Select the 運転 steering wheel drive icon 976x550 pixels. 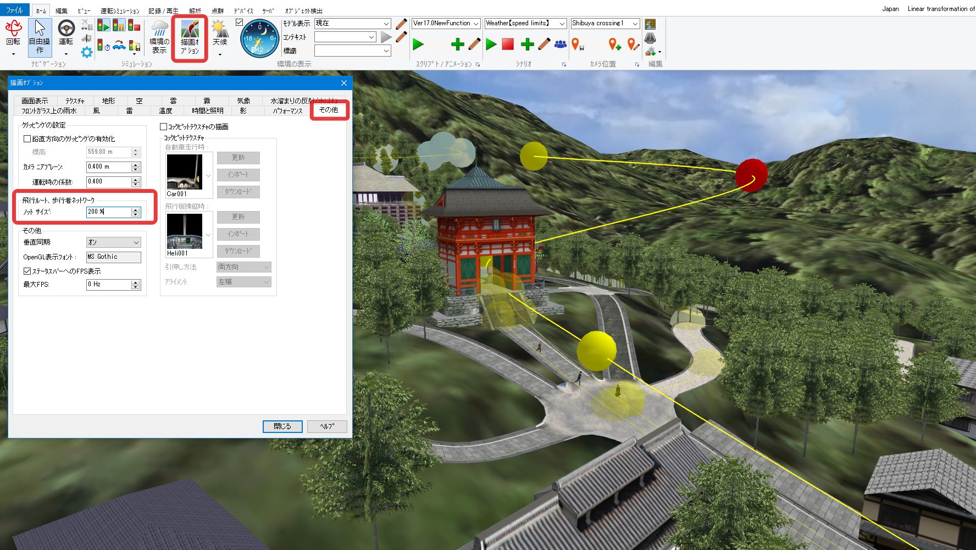66,36
